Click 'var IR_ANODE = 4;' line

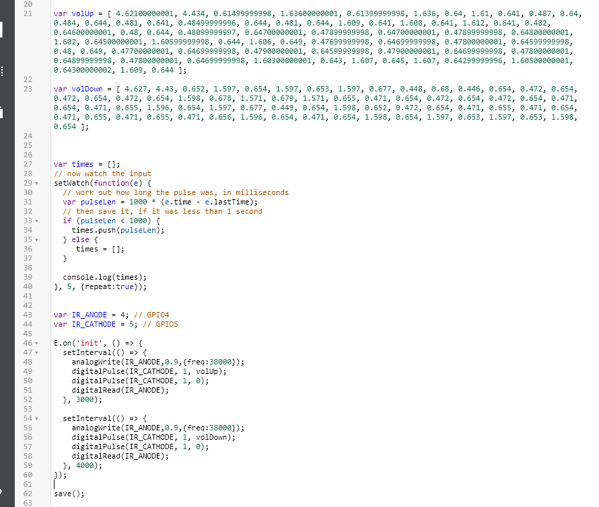(92, 315)
